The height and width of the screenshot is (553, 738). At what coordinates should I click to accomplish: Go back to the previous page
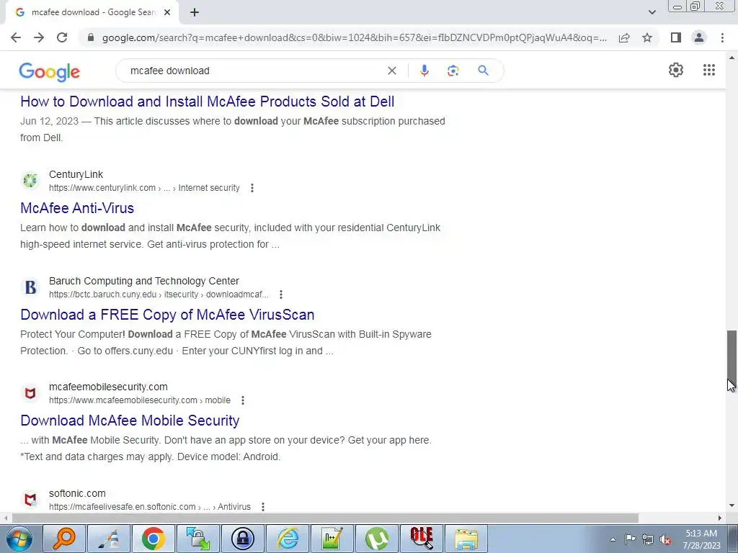click(x=16, y=37)
